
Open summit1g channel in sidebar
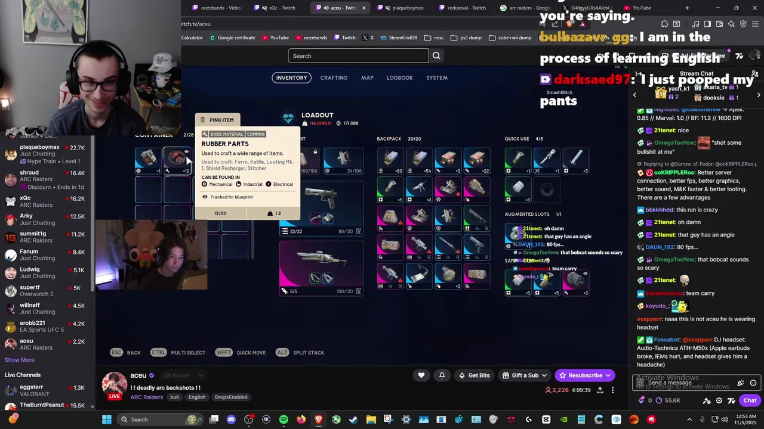click(45, 237)
